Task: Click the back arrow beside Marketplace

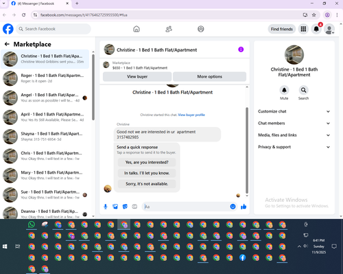Action: 7,44
